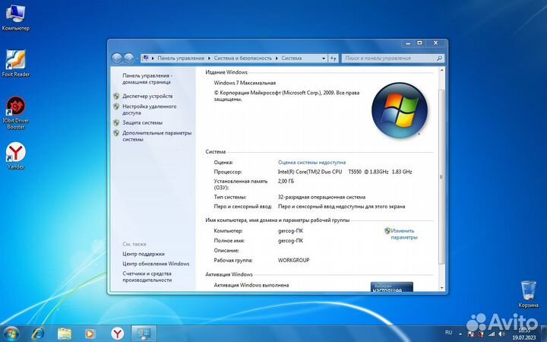The height and width of the screenshot is (342, 547).
Task: Select the Control Panel taskbar button
Action: pyautogui.click(x=144, y=334)
